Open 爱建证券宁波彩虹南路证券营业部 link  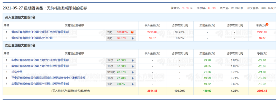point(40,32)
